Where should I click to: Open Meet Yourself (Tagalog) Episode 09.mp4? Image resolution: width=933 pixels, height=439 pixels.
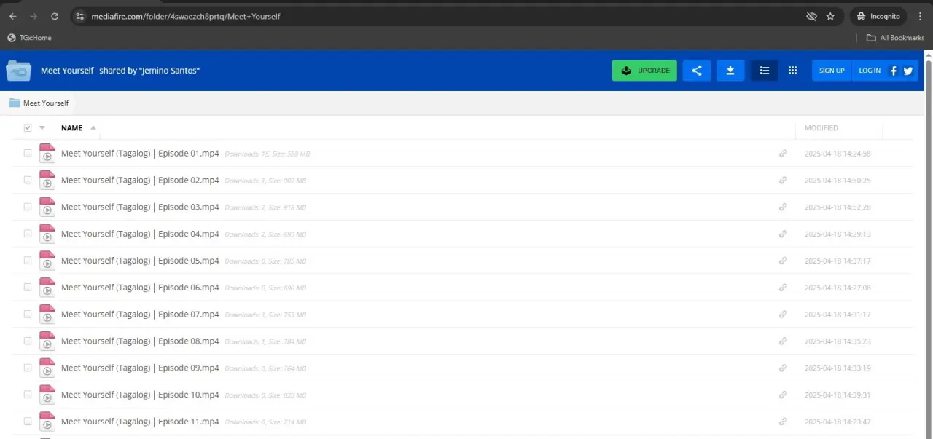pos(140,368)
